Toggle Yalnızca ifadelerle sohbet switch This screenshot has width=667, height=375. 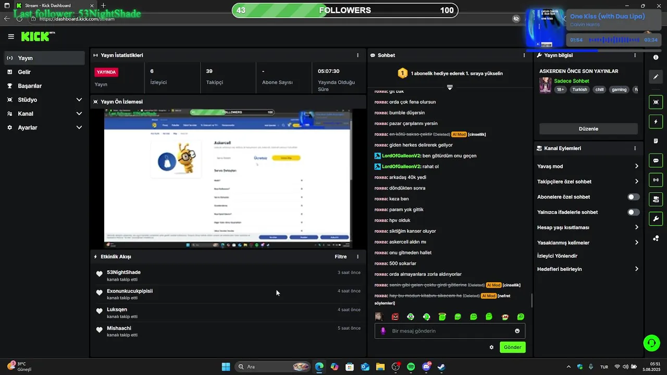[x=634, y=212]
